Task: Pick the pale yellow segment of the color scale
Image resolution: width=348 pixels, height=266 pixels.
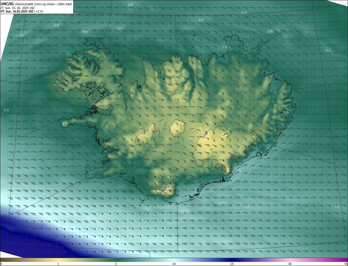Action: pyautogui.click(x=58, y=260)
